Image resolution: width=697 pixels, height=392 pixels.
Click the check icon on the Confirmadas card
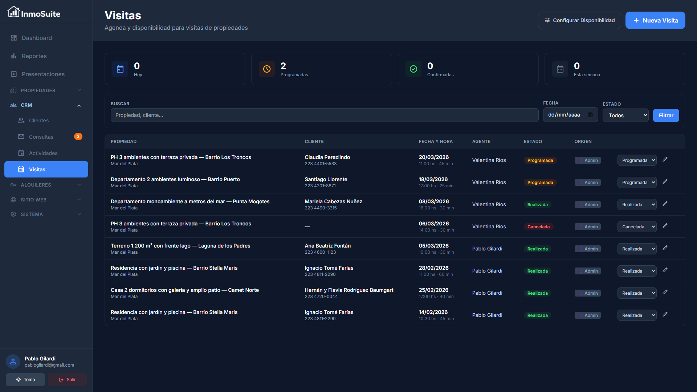pos(413,69)
